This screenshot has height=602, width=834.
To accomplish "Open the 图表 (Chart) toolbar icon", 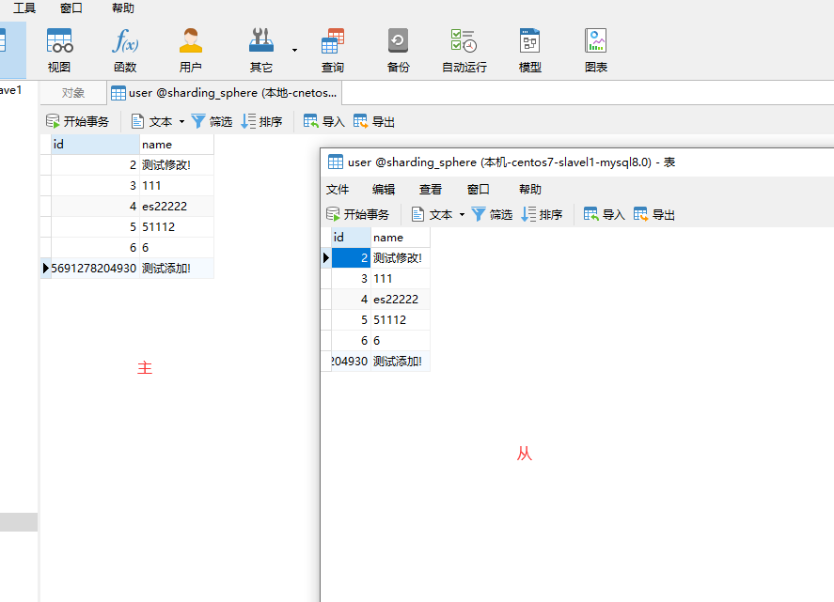I will click(596, 51).
